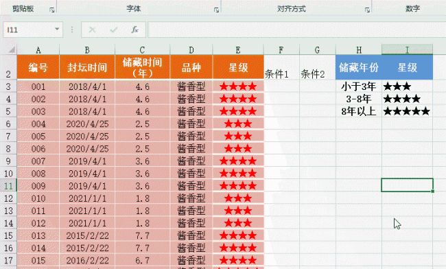Click the formula bar options dots

(x=72, y=30)
